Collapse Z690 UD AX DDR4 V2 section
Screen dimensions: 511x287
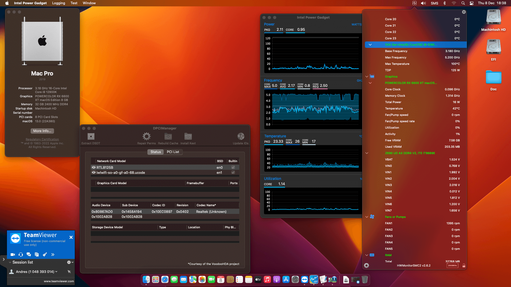point(367,153)
